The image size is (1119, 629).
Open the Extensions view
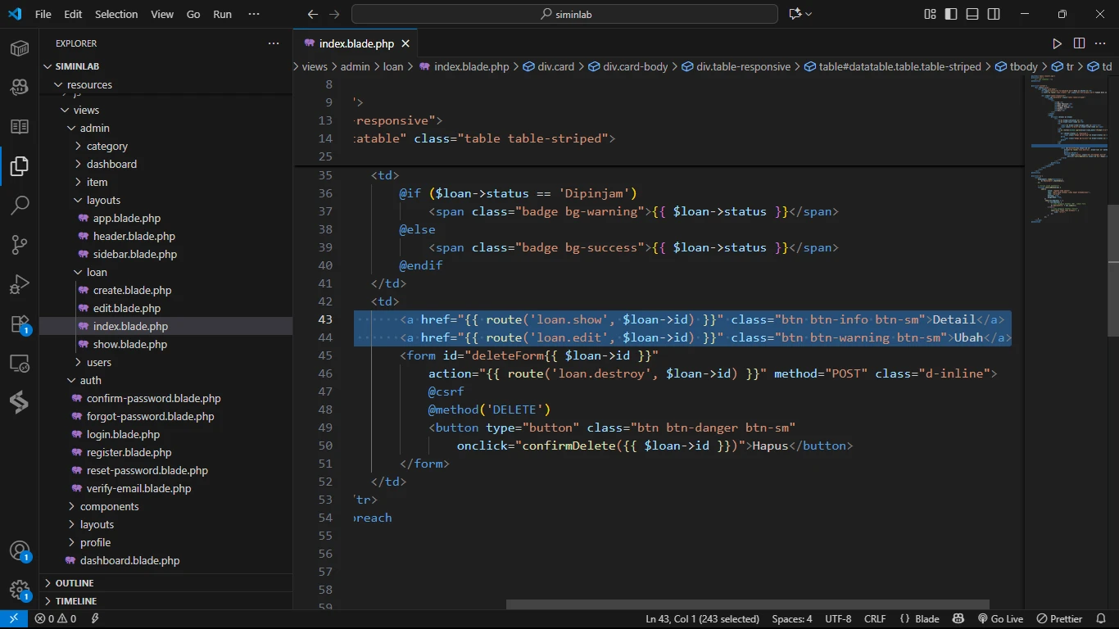(x=20, y=324)
